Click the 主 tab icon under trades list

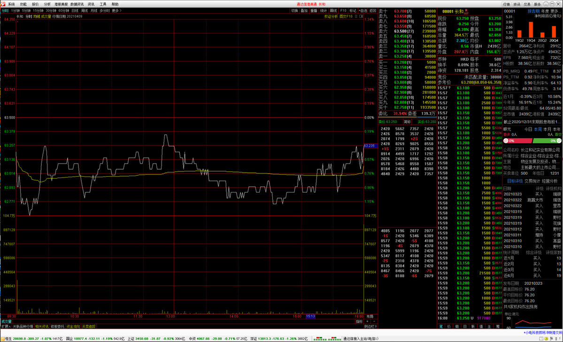click(x=489, y=327)
